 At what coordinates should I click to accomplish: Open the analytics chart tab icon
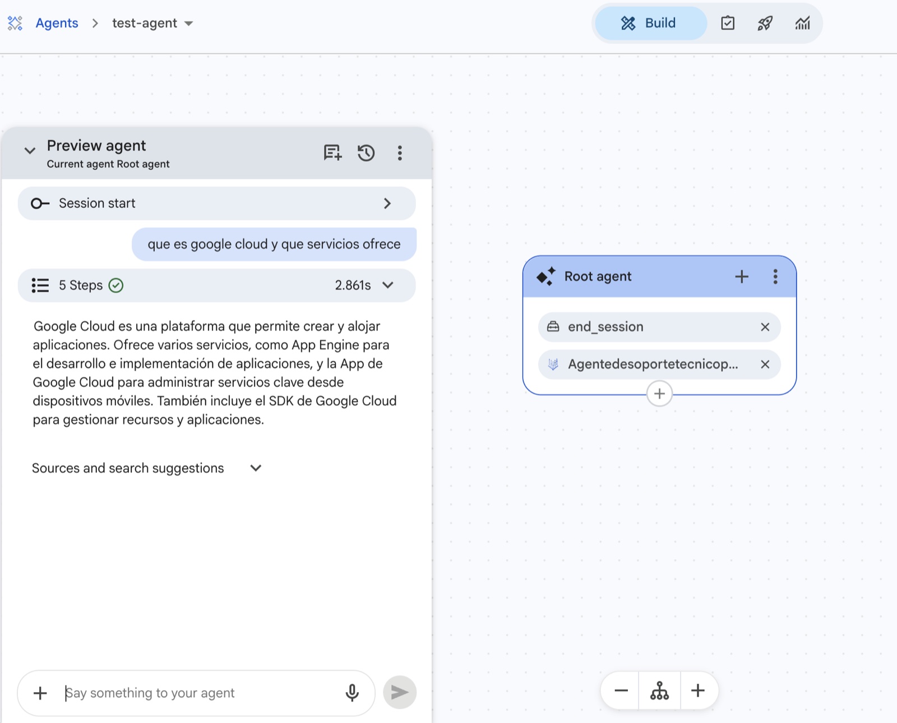pos(802,23)
